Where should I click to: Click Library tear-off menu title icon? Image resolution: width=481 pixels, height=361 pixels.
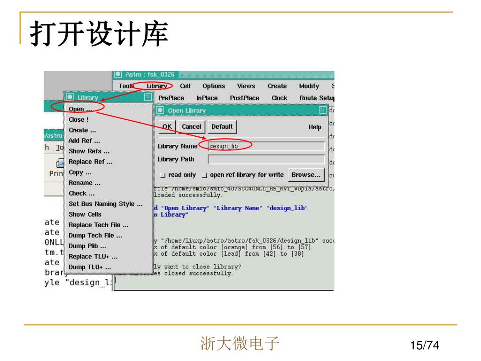coord(70,97)
